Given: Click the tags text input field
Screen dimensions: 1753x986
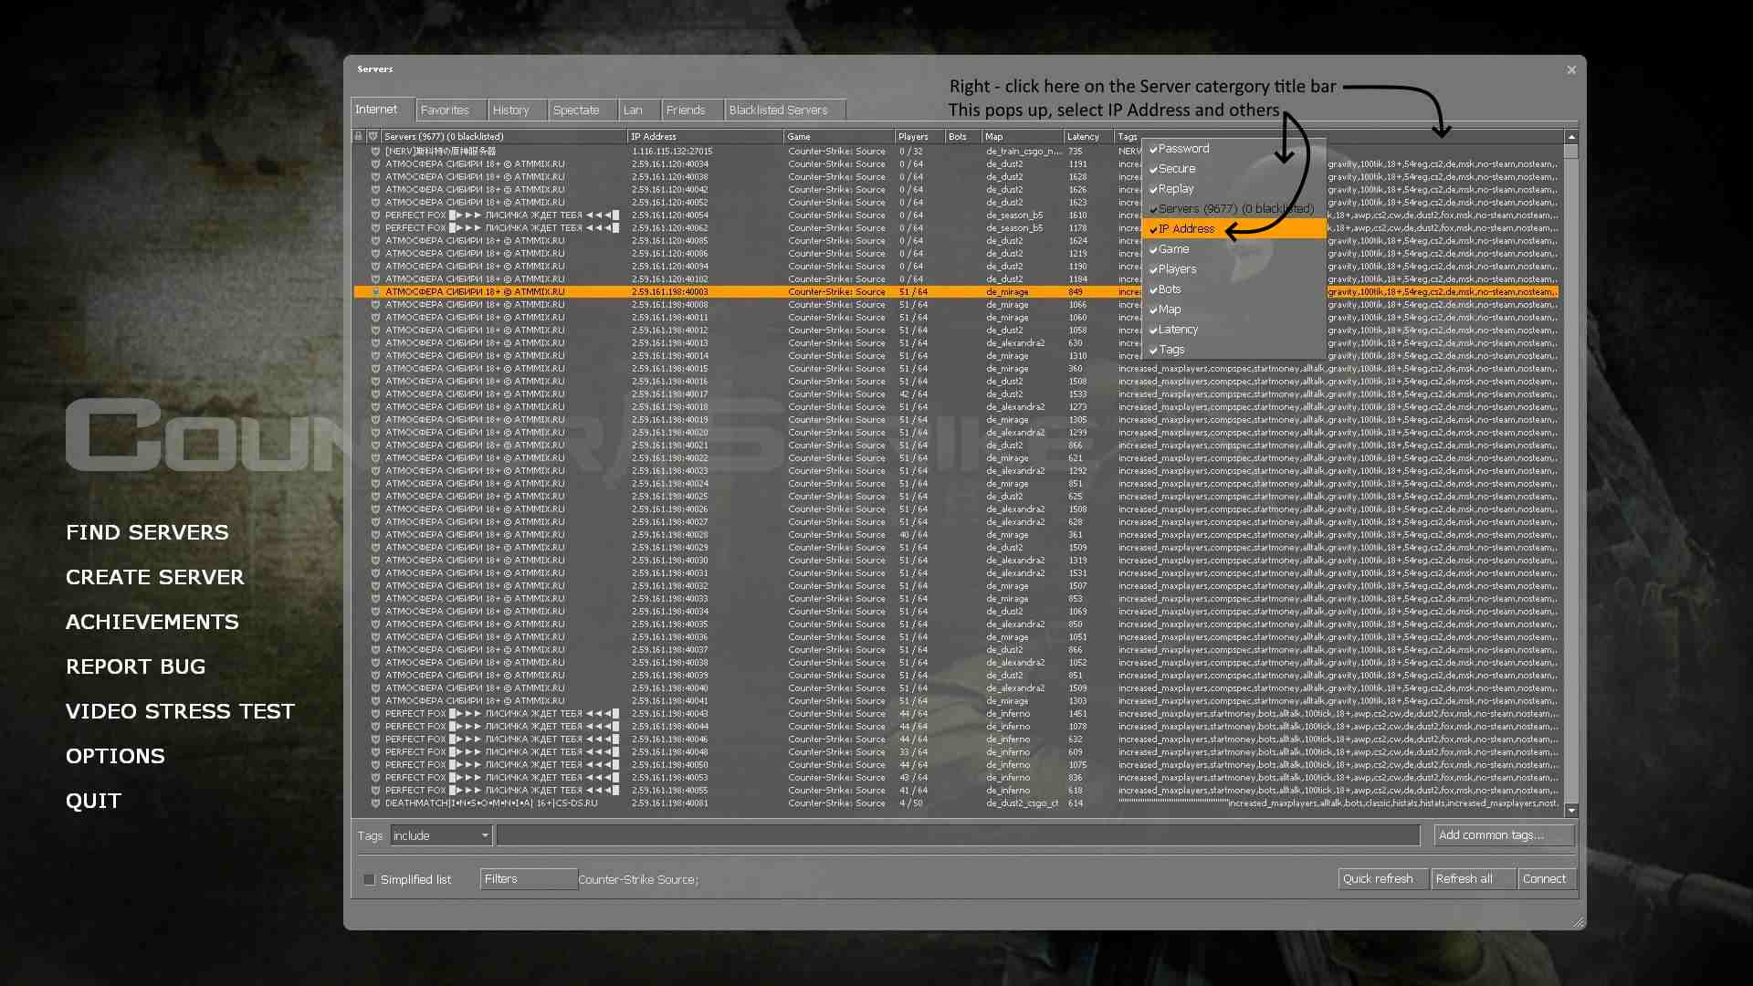Looking at the screenshot, I should coord(957,835).
